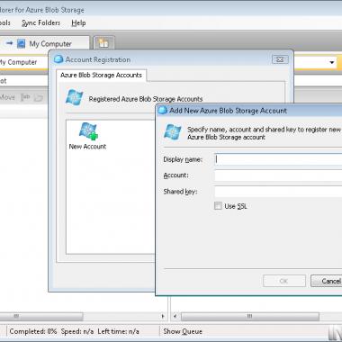Click My Computer tab icon
Screen dimensions: 342x342
(21, 44)
